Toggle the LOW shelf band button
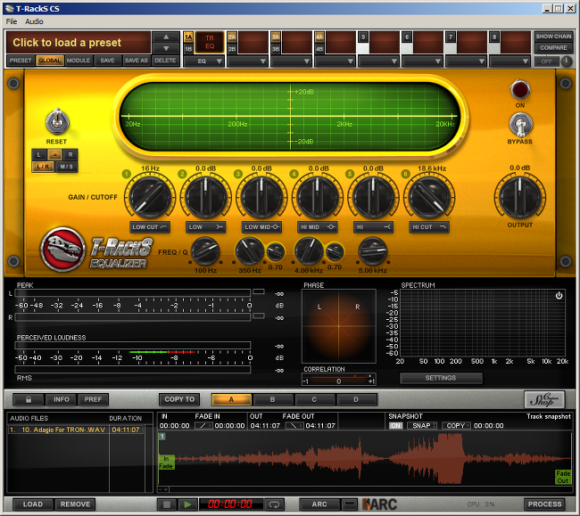580x516 pixels. point(205,226)
